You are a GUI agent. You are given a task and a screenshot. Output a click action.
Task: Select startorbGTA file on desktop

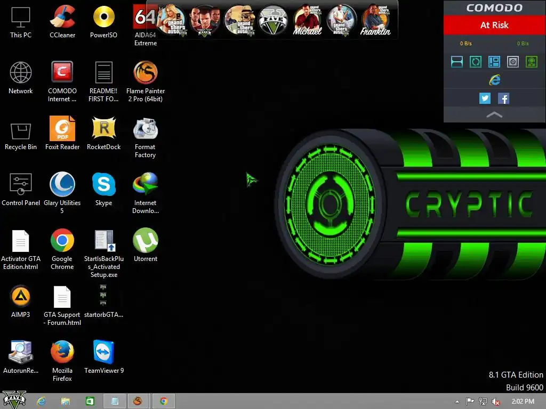pyautogui.click(x=103, y=302)
